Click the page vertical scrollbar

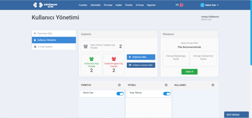(x=251, y=33)
